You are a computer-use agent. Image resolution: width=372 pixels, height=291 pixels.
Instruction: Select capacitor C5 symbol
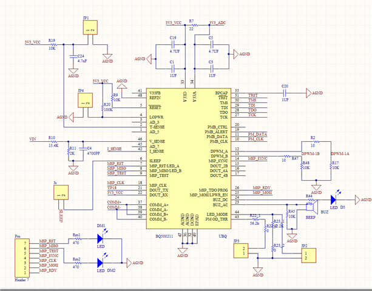coord(212,44)
